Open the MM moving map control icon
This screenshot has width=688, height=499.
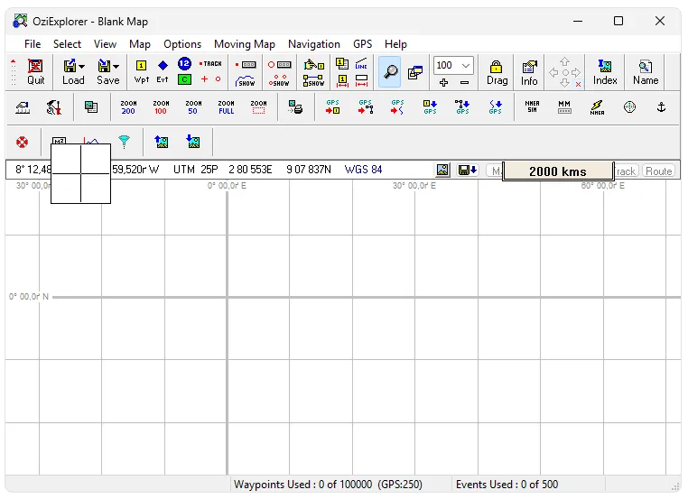pos(564,107)
